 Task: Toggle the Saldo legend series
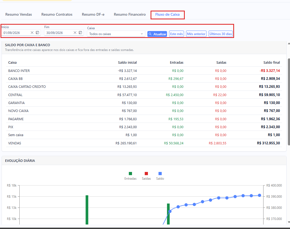coord(160,176)
